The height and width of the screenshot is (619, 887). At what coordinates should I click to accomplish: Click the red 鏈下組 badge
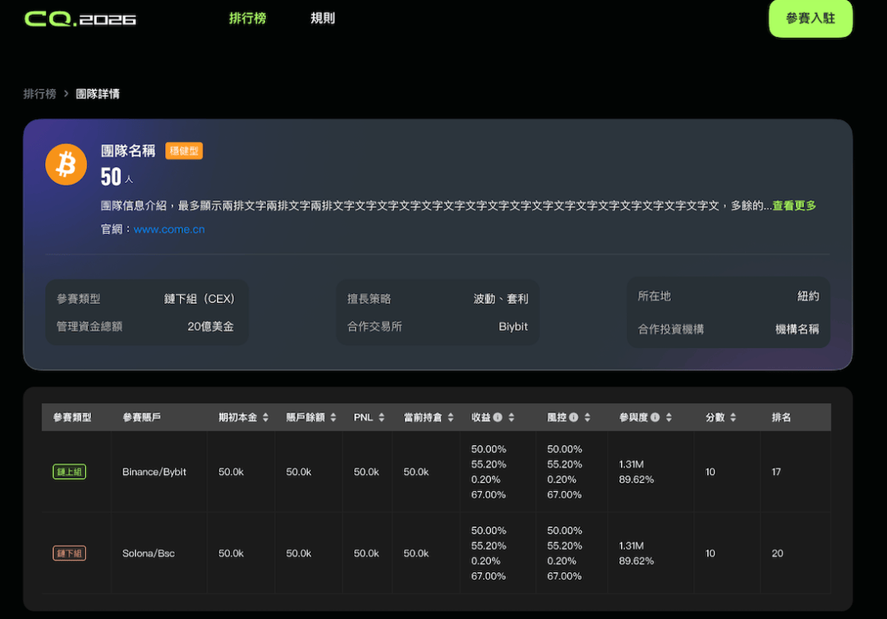(69, 553)
